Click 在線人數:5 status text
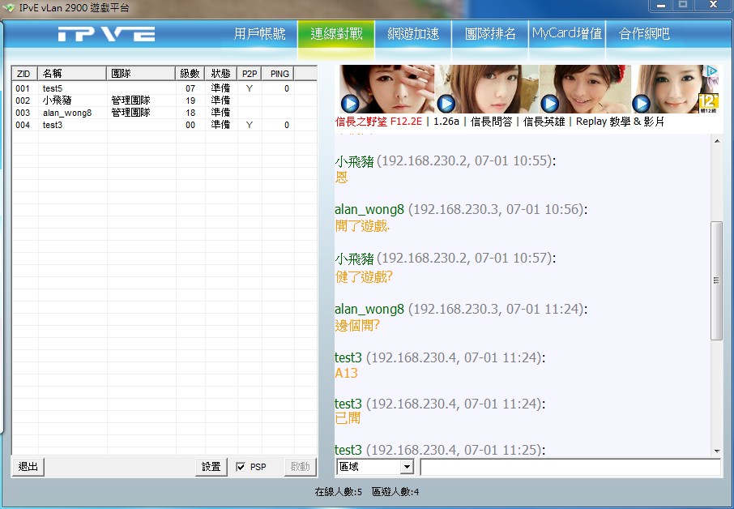734x509 pixels. (338, 492)
